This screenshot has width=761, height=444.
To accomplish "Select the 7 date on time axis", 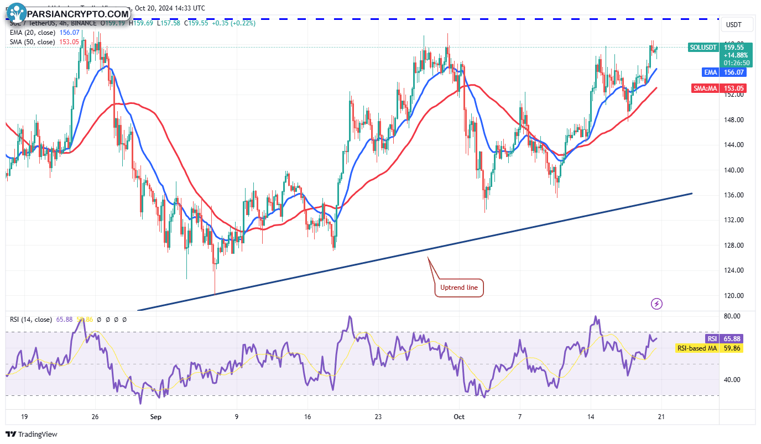I will click(520, 416).
